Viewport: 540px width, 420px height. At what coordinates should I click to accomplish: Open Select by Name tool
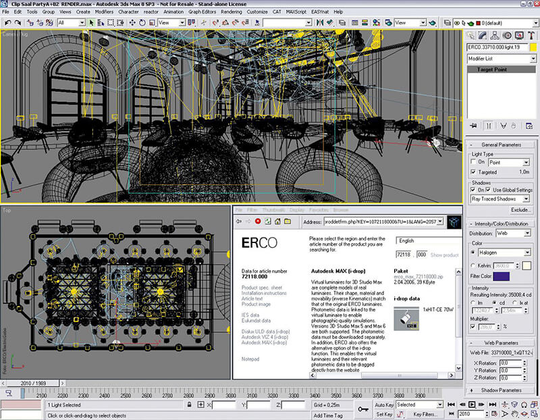[101, 23]
